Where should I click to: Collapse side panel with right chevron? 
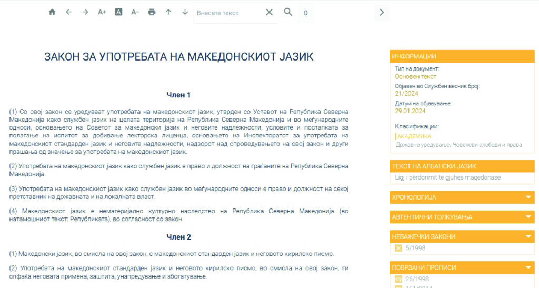[x=382, y=12]
